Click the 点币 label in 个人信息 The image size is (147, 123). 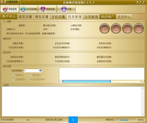click(46, 29)
